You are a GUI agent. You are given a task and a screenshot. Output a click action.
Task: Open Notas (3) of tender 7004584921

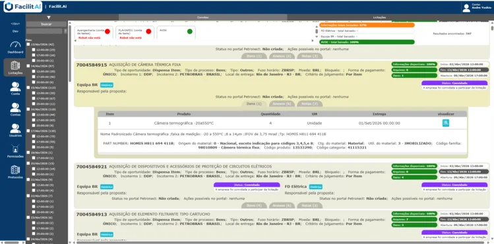pos(310,206)
